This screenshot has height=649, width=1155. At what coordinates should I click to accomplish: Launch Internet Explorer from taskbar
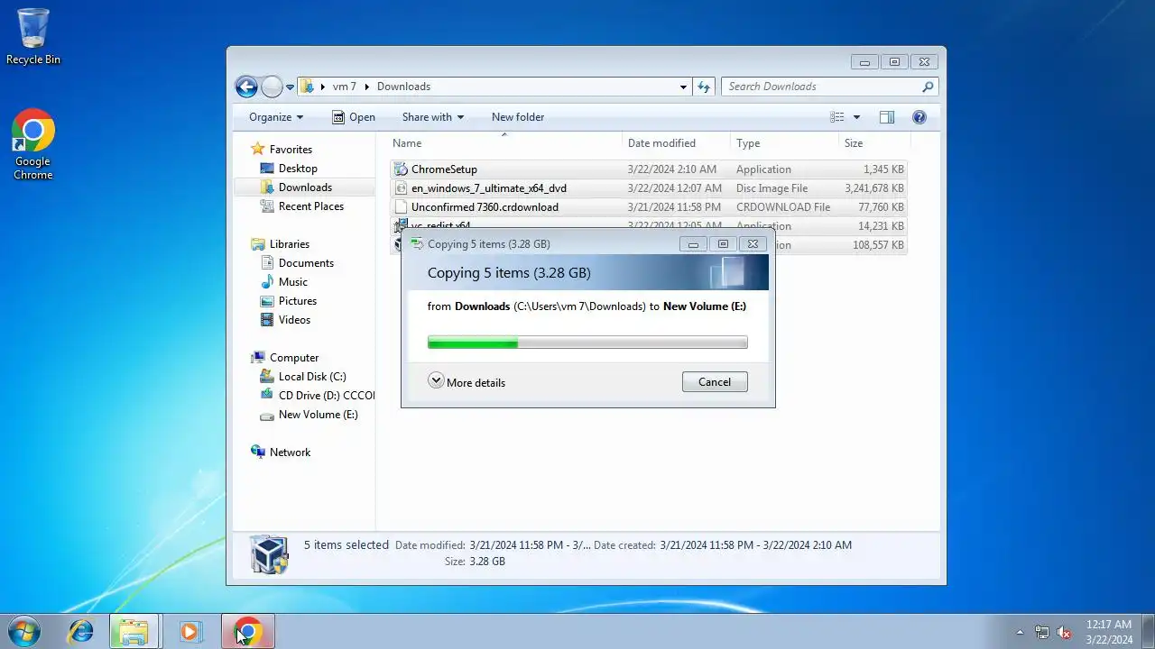coord(81,632)
